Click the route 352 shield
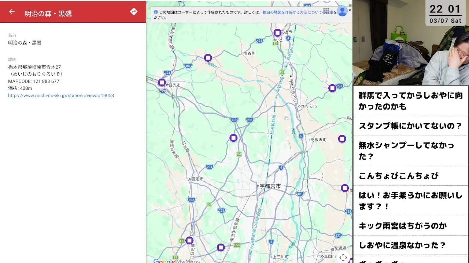 (191, 200)
